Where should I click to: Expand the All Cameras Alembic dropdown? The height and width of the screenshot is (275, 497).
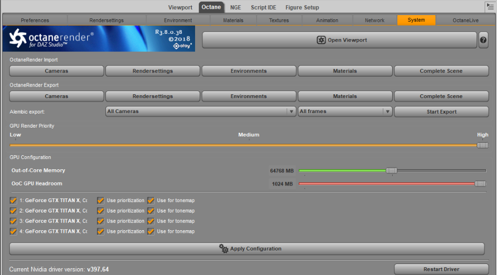point(201,111)
